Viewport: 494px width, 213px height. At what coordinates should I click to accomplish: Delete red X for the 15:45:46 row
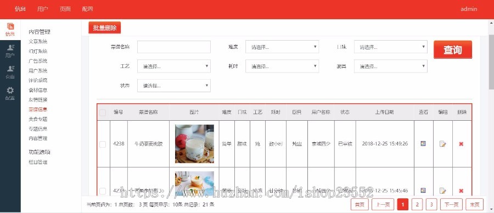[x=461, y=190]
